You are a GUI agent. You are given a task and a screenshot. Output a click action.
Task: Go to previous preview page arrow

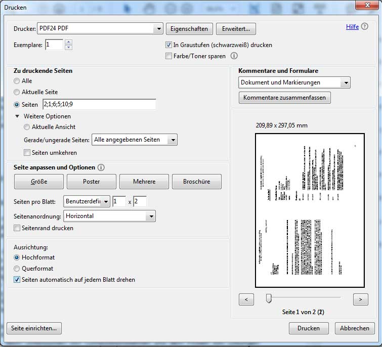click(x=246, y=299)
